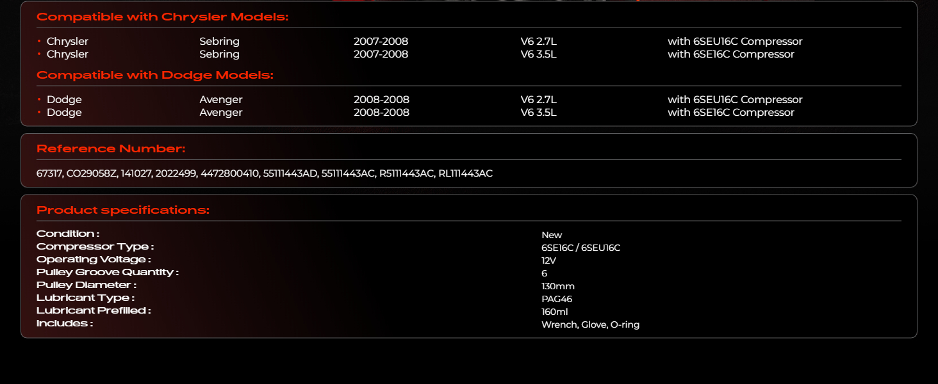Click "Chrysler" in the V6 3.5L row
Viewport: 938px width, 384px height.
coord(67,54)
